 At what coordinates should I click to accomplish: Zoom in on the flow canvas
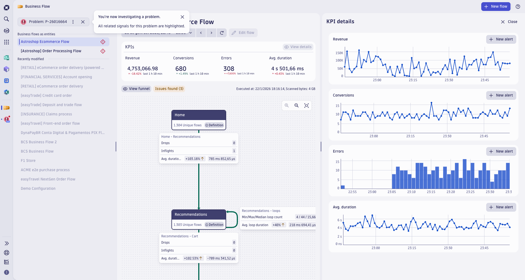[287, 106]
